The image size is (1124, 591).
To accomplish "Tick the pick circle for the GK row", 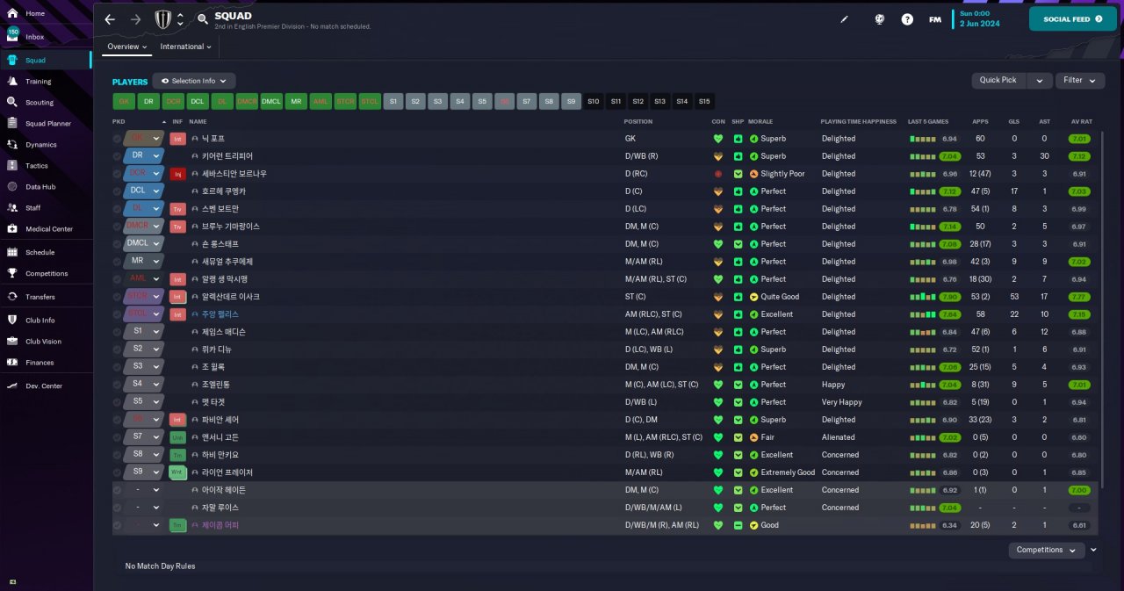I will click(x=118, y=139).
